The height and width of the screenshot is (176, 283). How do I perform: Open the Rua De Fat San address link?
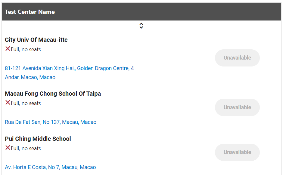(51, 122)
